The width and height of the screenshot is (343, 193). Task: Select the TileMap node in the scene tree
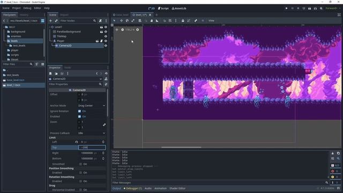pos(62,36)
